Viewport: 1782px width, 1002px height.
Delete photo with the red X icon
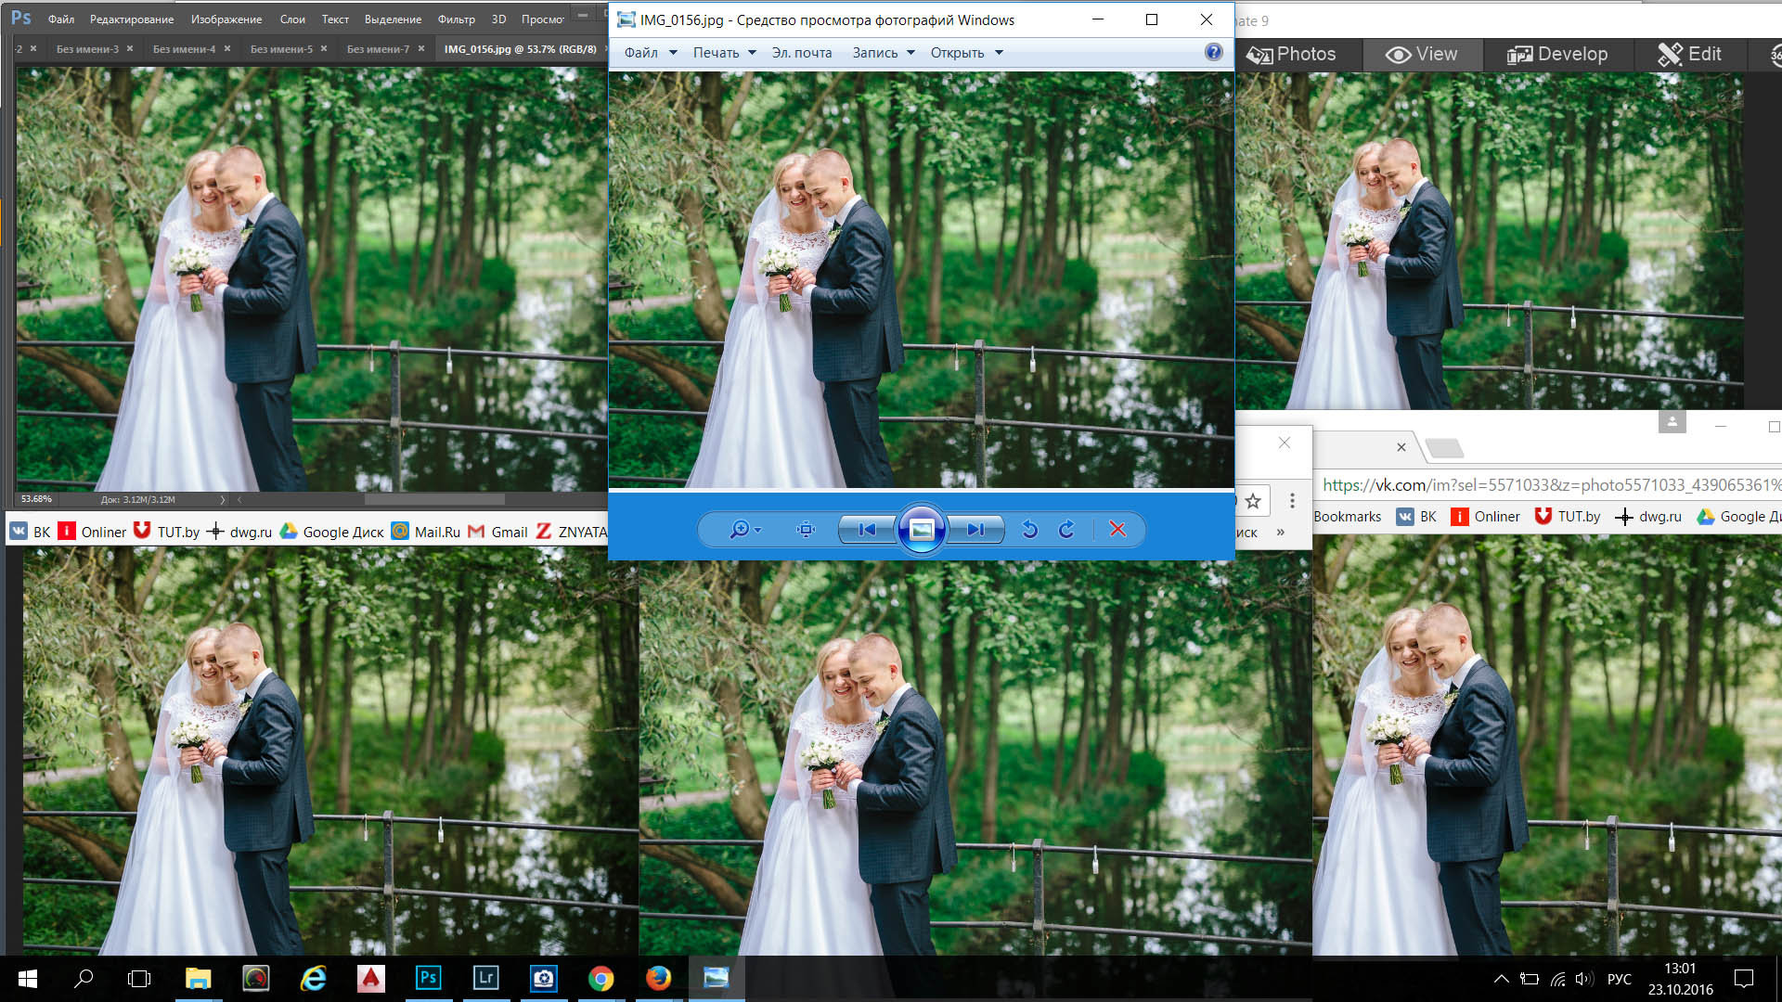(x=1117, y=530)
